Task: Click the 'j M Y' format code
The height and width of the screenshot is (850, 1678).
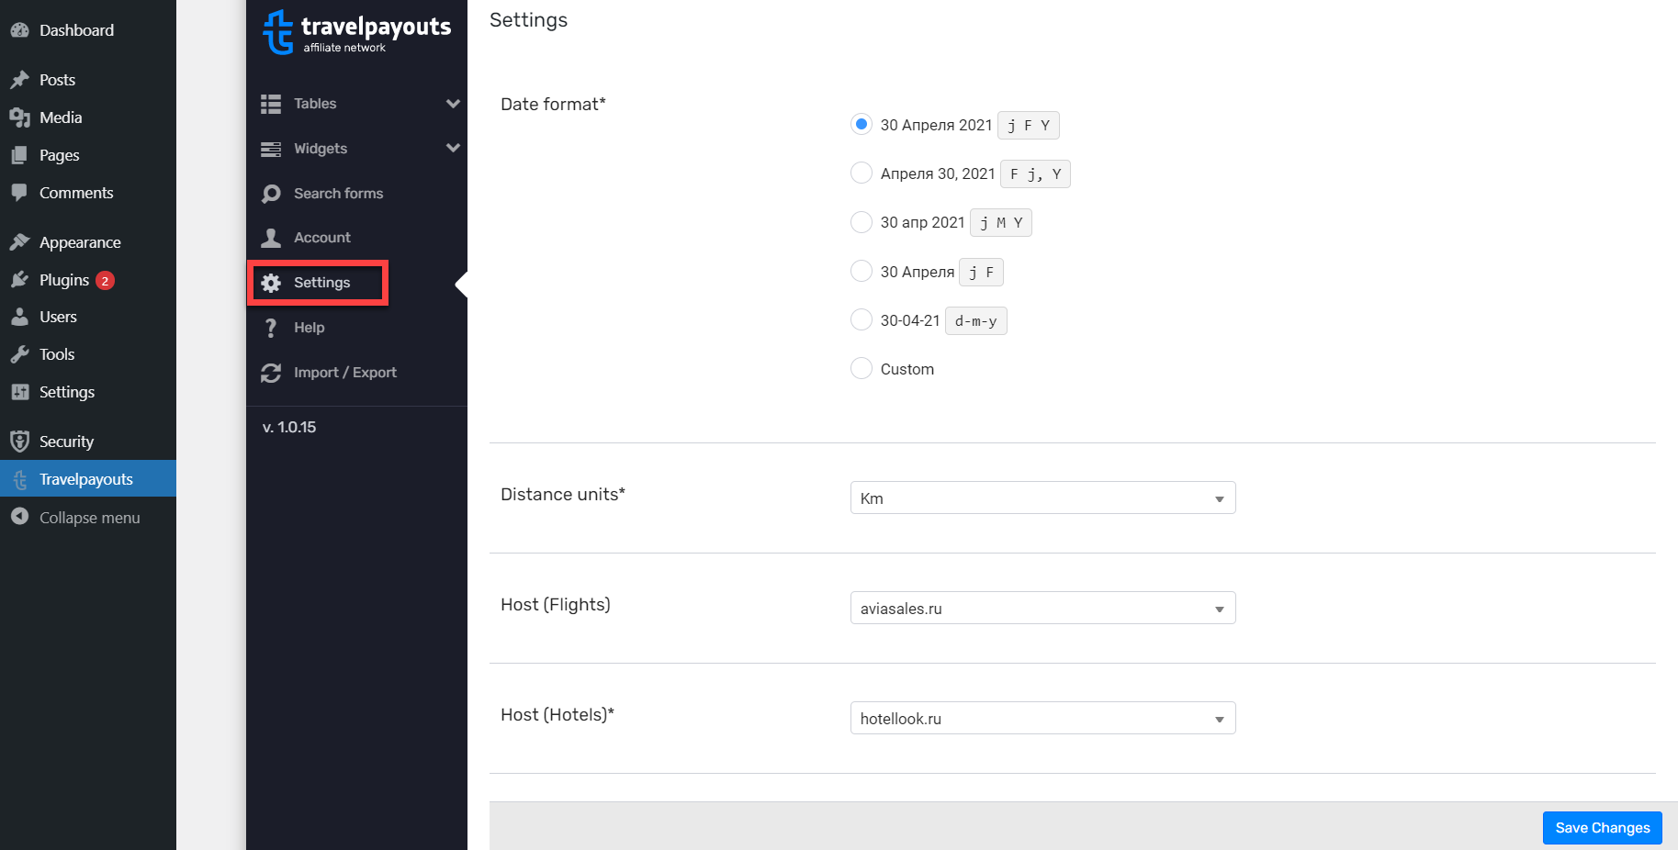Action: click(1001, 223)
